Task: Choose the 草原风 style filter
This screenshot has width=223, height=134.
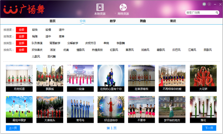Action: click(130, 50)
